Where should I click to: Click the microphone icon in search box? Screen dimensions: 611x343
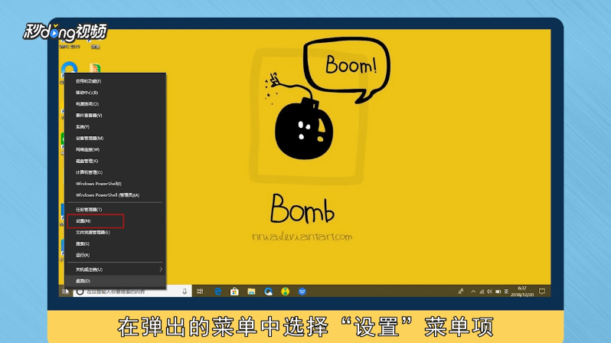point(185,292)
